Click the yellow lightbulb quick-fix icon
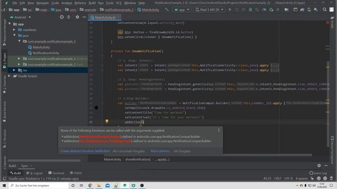337x189 pixels. point(107,121)
